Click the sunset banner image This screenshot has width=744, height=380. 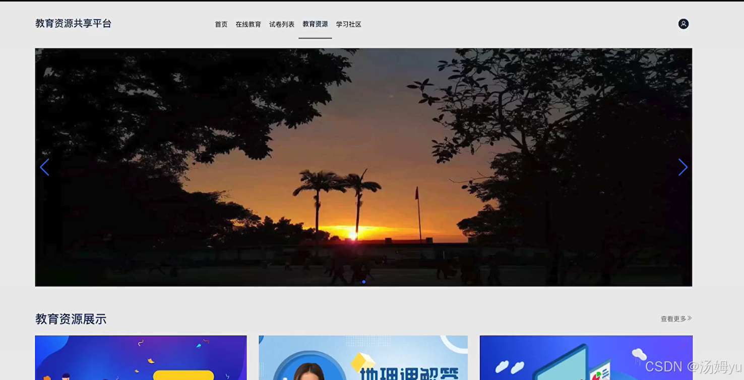(x=363, y=167)
